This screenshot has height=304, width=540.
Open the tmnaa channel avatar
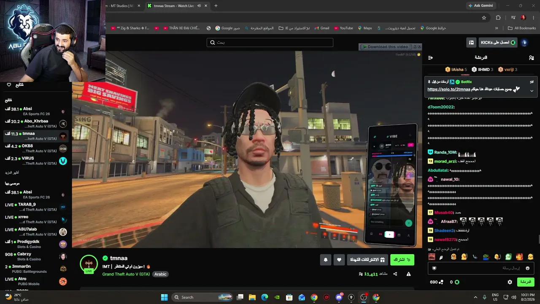click(89, 264)
